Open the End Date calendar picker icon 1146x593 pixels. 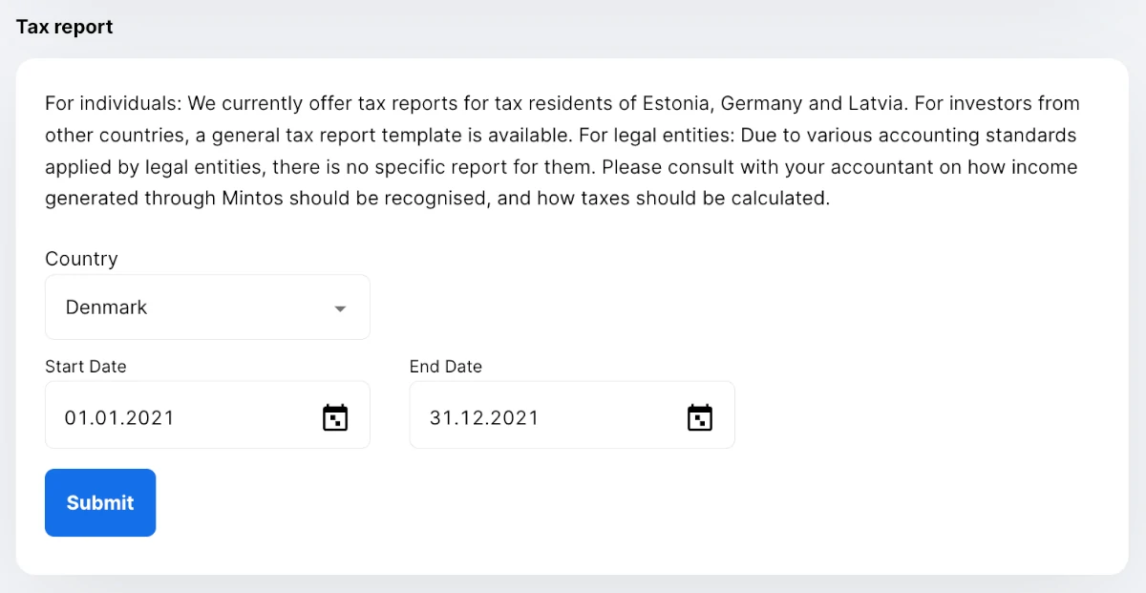(700, 417)
